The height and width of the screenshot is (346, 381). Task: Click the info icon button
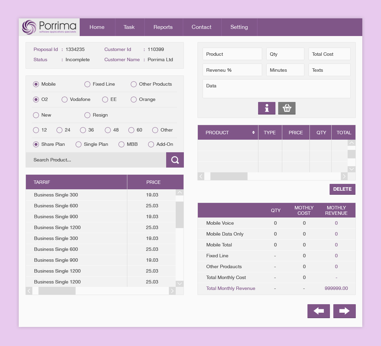(x=267, y=108)
